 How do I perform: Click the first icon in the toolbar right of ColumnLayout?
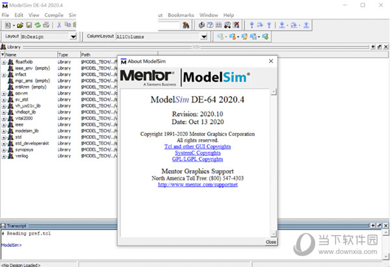(220, 36)
